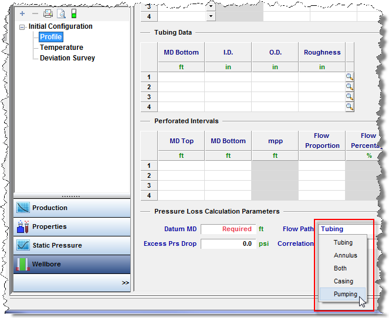Open the Production panel

click(72, 208)
